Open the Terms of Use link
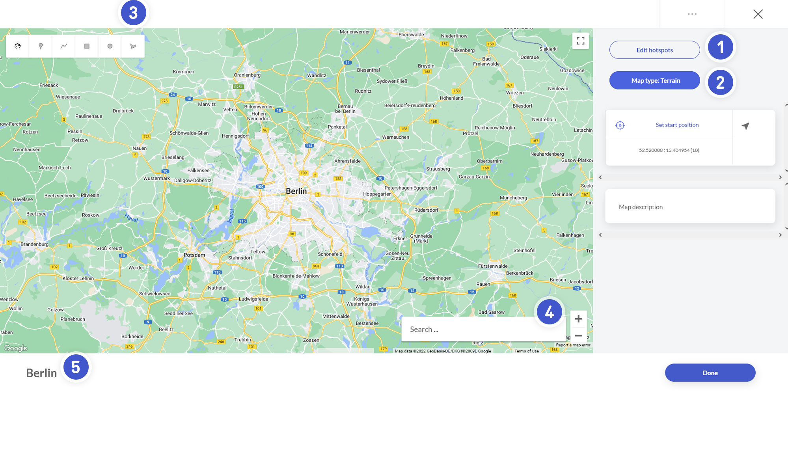This screenshot has height=475, width=788. tap(526, 351)
